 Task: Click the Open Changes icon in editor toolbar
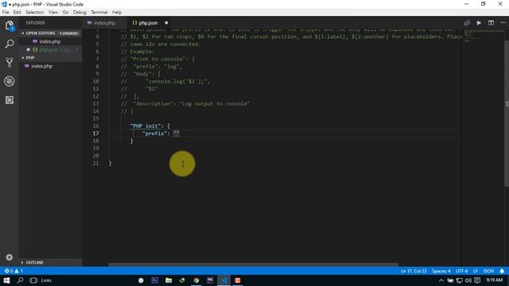point(467,23)
